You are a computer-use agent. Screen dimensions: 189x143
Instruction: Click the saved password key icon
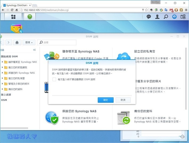(143, 10)
